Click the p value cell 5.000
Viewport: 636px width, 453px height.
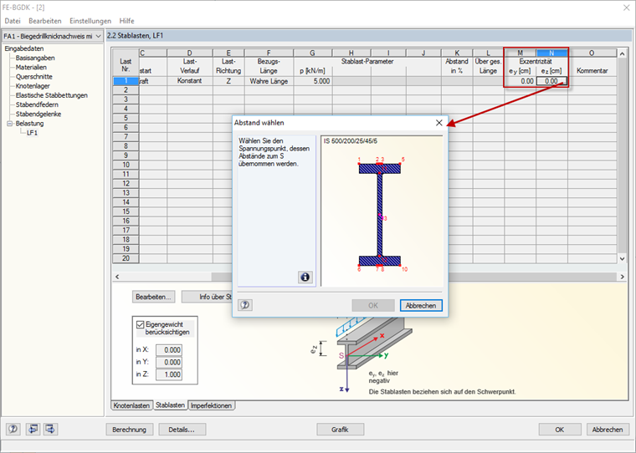pos(313,81)
